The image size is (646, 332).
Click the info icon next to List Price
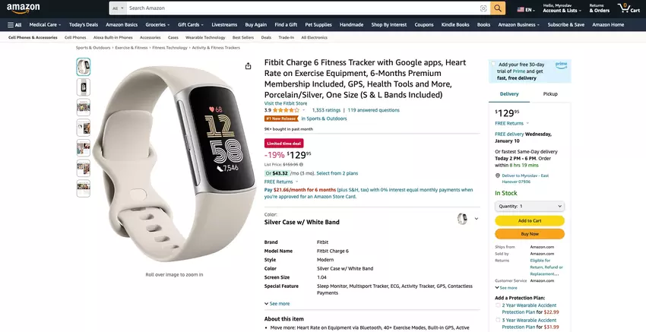[x=301, y=164]
